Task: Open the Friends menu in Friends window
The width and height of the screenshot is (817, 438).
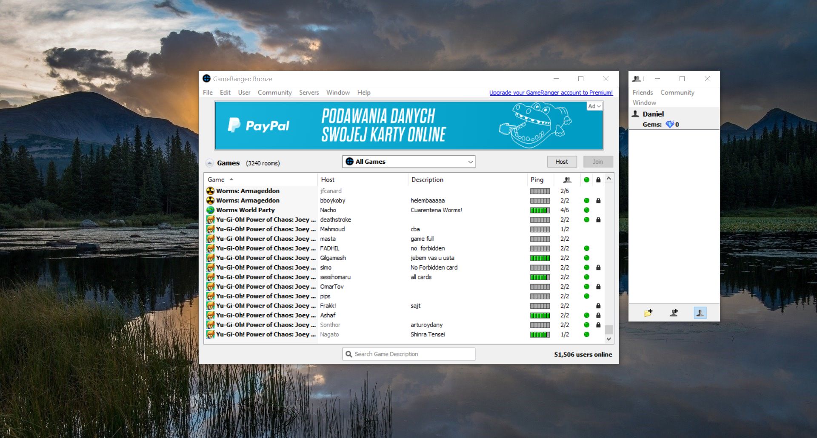Action: tap(643, 93)
